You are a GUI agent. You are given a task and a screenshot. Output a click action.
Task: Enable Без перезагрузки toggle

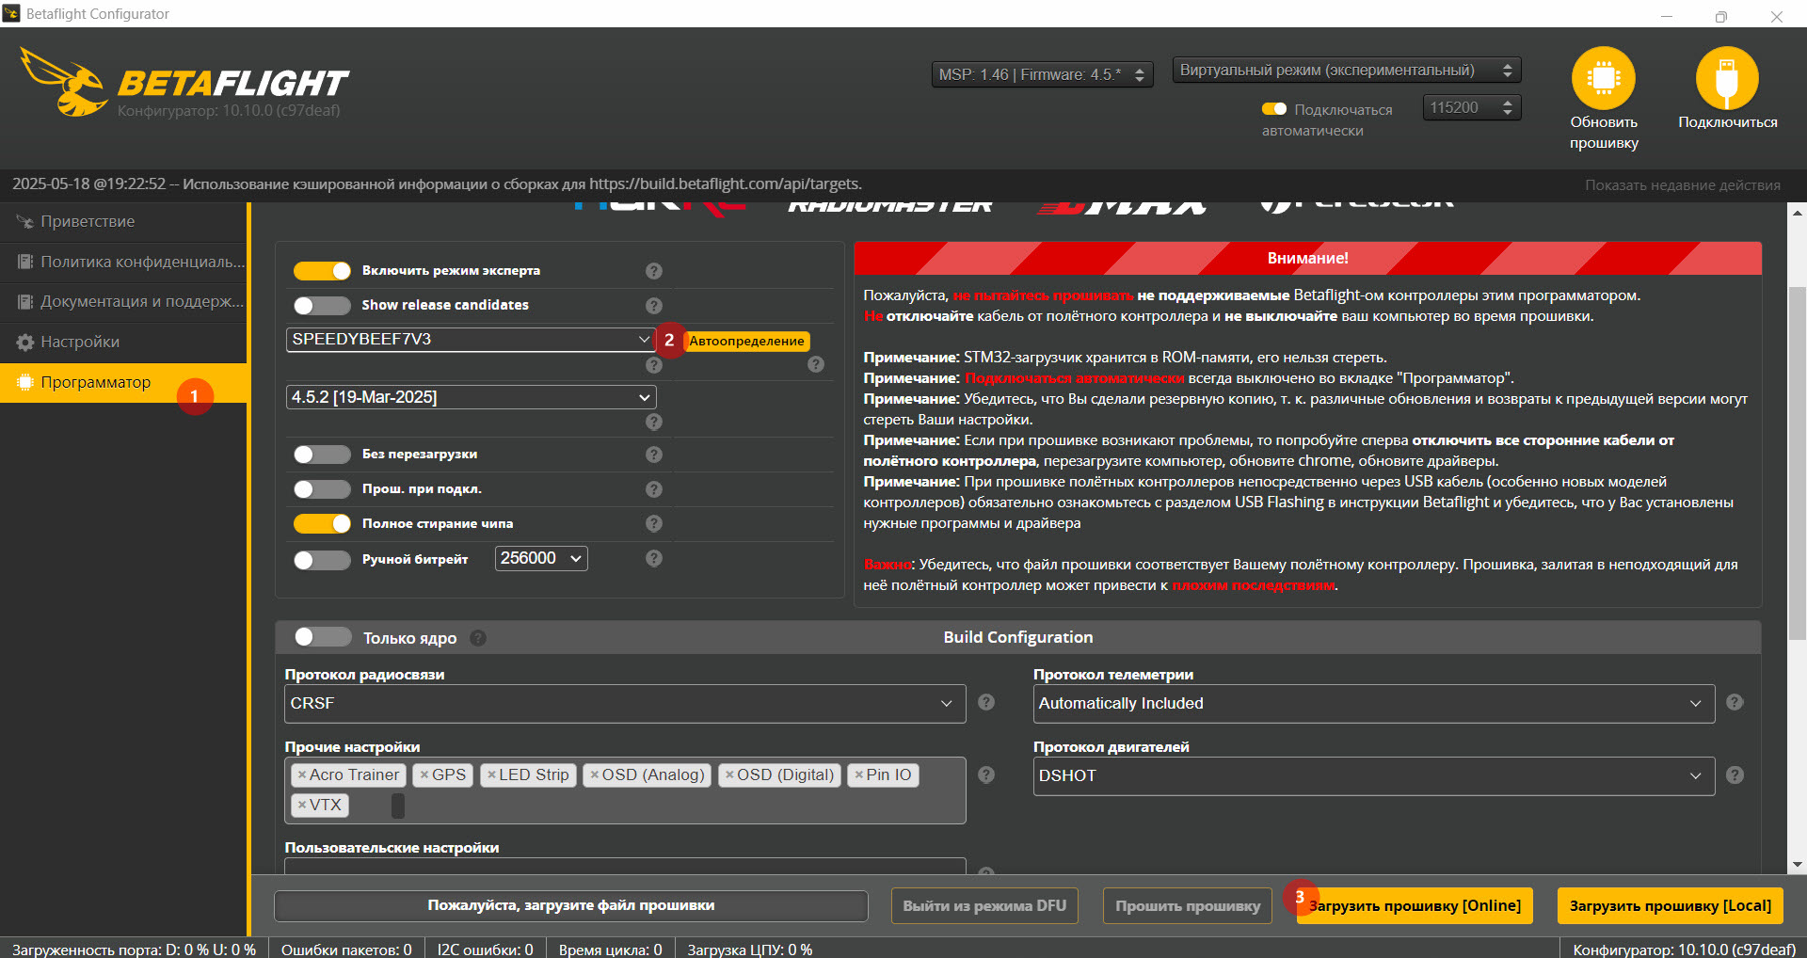pos(322,455)
